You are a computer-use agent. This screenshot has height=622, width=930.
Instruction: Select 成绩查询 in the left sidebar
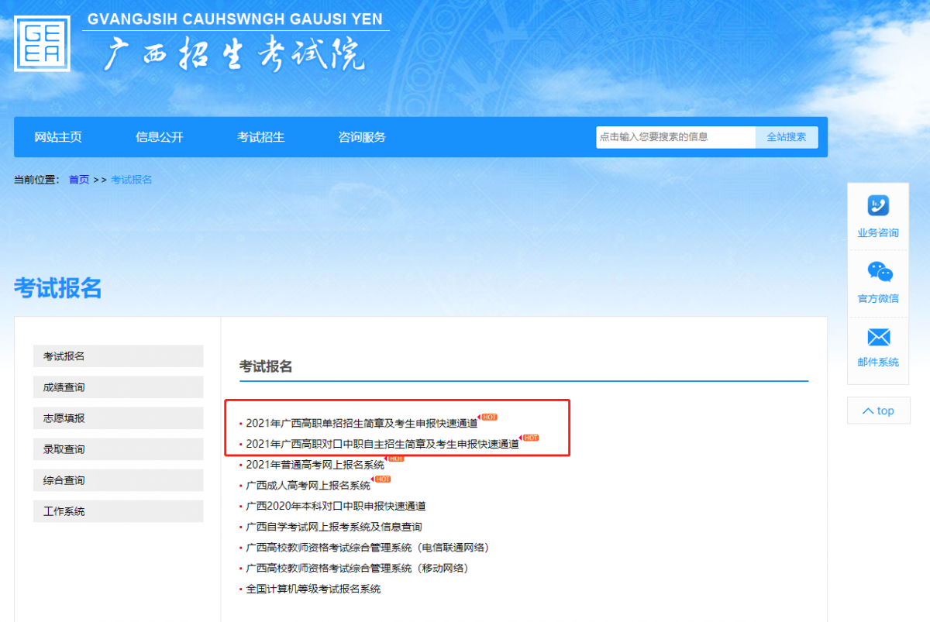coord(118,387)
